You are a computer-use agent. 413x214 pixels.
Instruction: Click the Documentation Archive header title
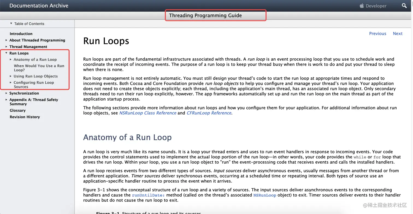click(39, 6)
